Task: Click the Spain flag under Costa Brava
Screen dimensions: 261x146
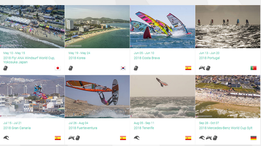Action: point(188,68)
